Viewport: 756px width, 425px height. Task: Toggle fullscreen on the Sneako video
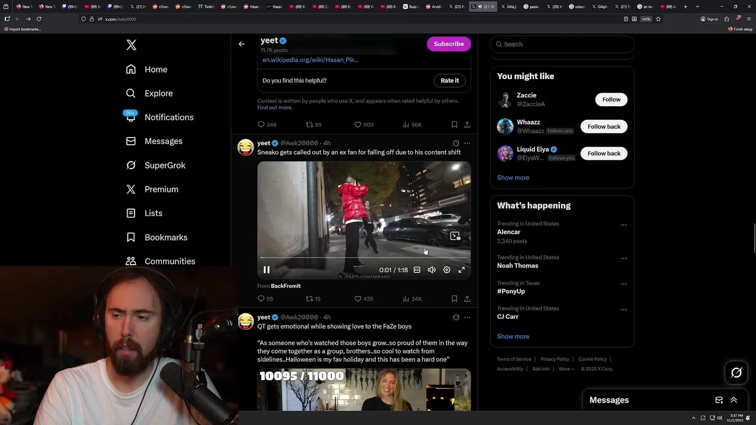(462, 270)
